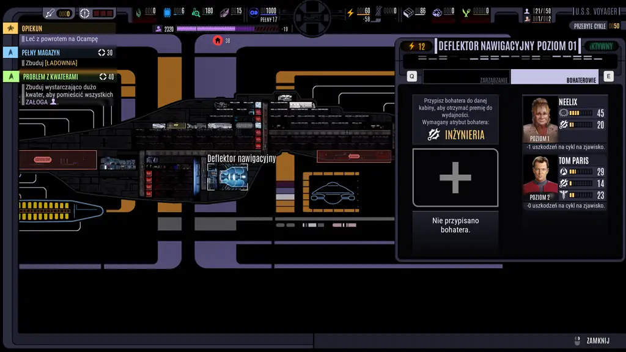Viewport: 626px width, 352px height.
Task: Click the Opiekun gold Starfleet quest badge
Action: tap(10, 29)
